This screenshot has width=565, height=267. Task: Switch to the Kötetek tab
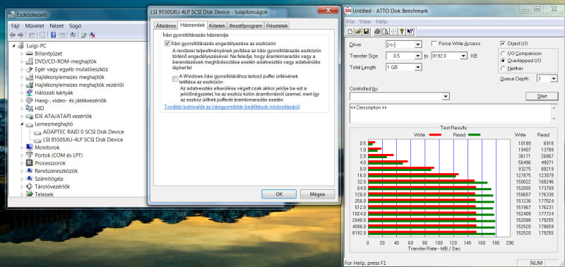pos(218,26)
